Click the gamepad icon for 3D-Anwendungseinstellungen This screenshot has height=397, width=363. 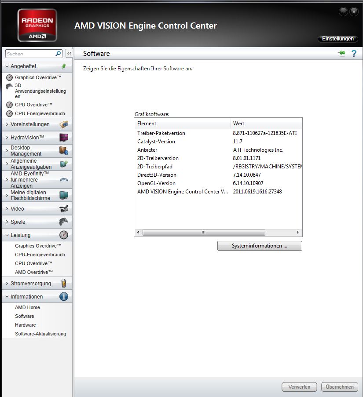(9, 87)
